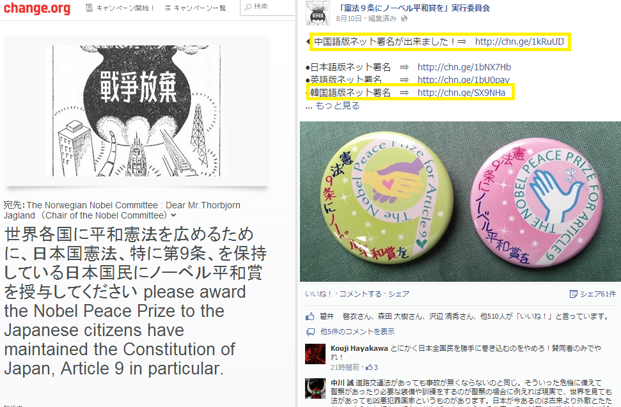Image resolution: width=621 pixels, height=407 pixels.
Task: Click the campaign list icon
Action: coord(168,8)
